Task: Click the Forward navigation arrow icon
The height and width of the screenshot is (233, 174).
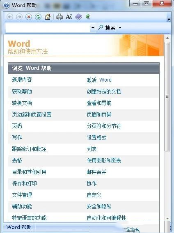Action: coord(19,17)
